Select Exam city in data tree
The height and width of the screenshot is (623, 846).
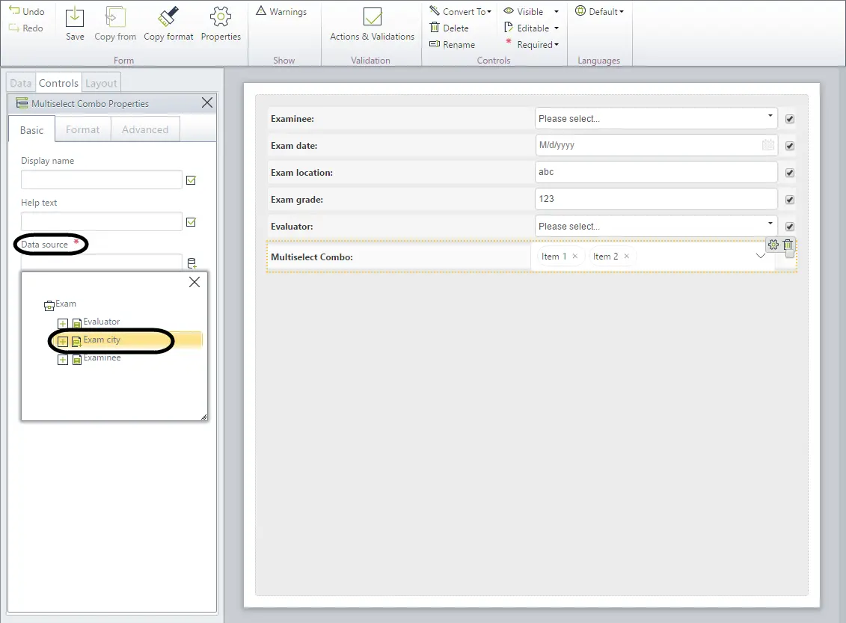[x=102, y=340]
